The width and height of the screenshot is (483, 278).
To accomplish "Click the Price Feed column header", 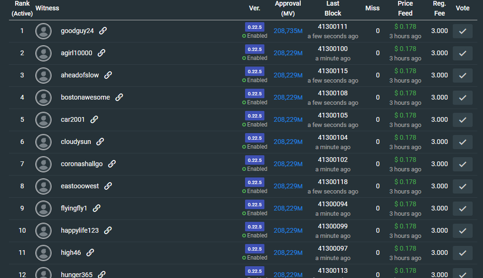I will point(405,8).
